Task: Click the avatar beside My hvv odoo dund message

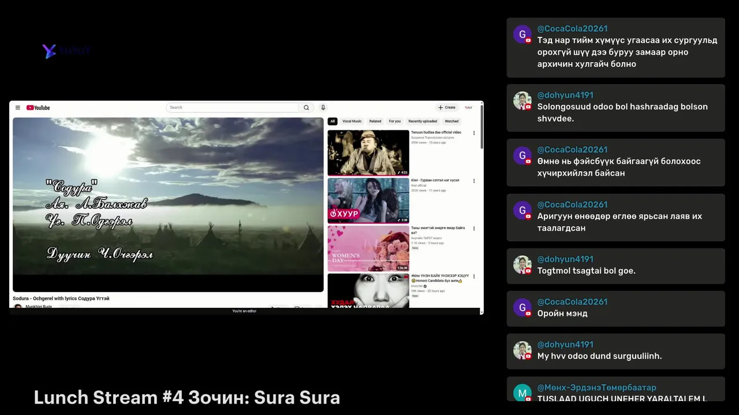Action: [x=522, y=350]
